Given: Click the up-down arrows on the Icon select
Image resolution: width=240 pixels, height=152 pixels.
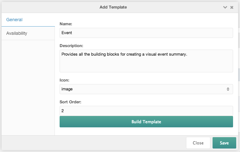Looking at the screenshot, I should pyautogui.click(x=228, y=89).
